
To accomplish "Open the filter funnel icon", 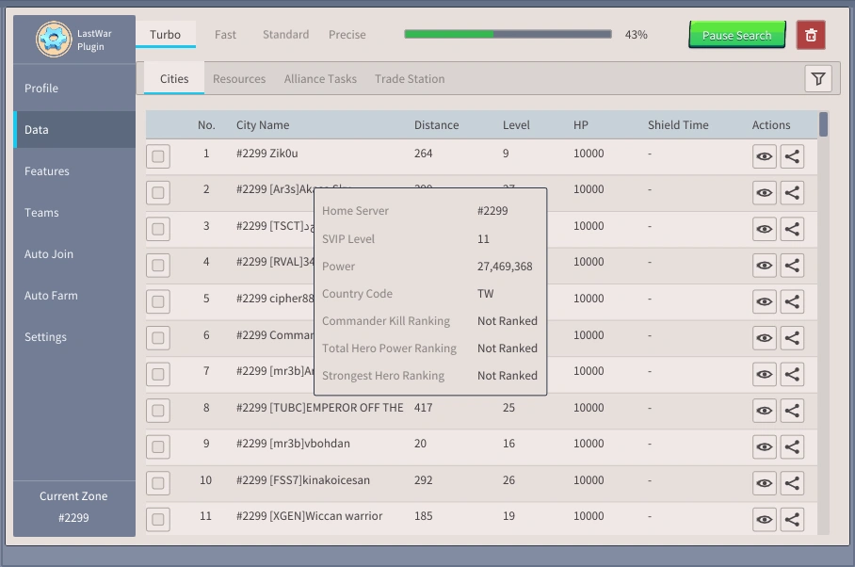I will pos(818,79).
